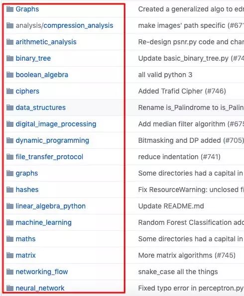Viewport: 244px width, 296px height.
Task: View the 'Added Trafid Cipher (#746)' commit
Action: tap(182, 91)
